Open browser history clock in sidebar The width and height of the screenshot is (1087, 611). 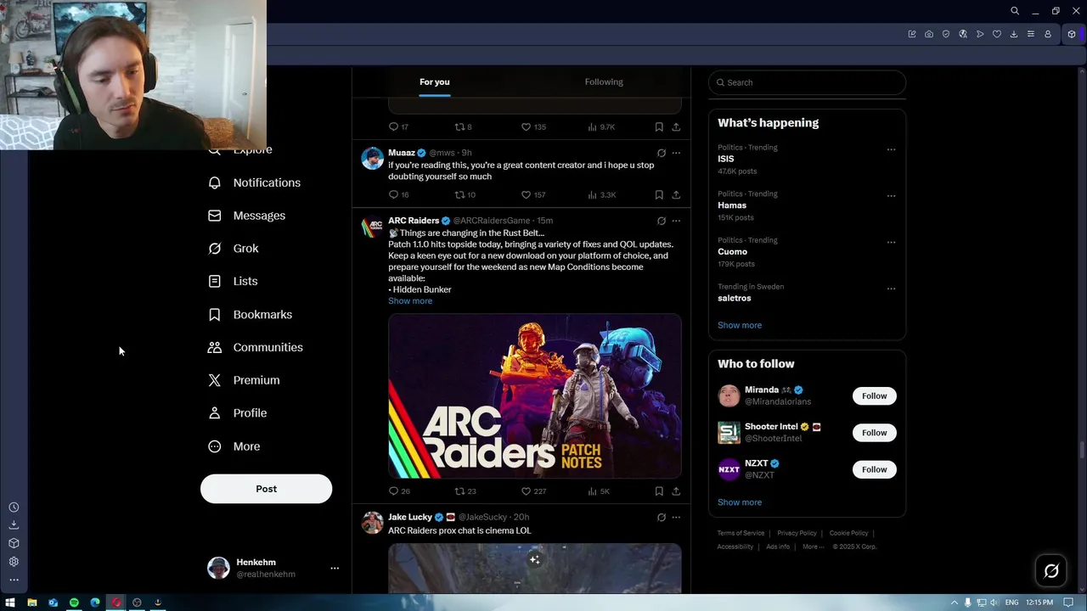[x=14, y=507]
